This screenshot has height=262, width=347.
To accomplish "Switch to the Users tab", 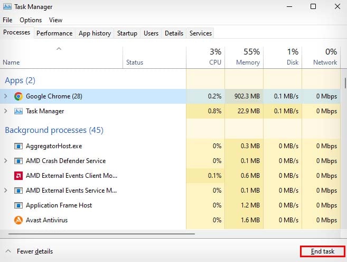I will [x=151, y=33].
